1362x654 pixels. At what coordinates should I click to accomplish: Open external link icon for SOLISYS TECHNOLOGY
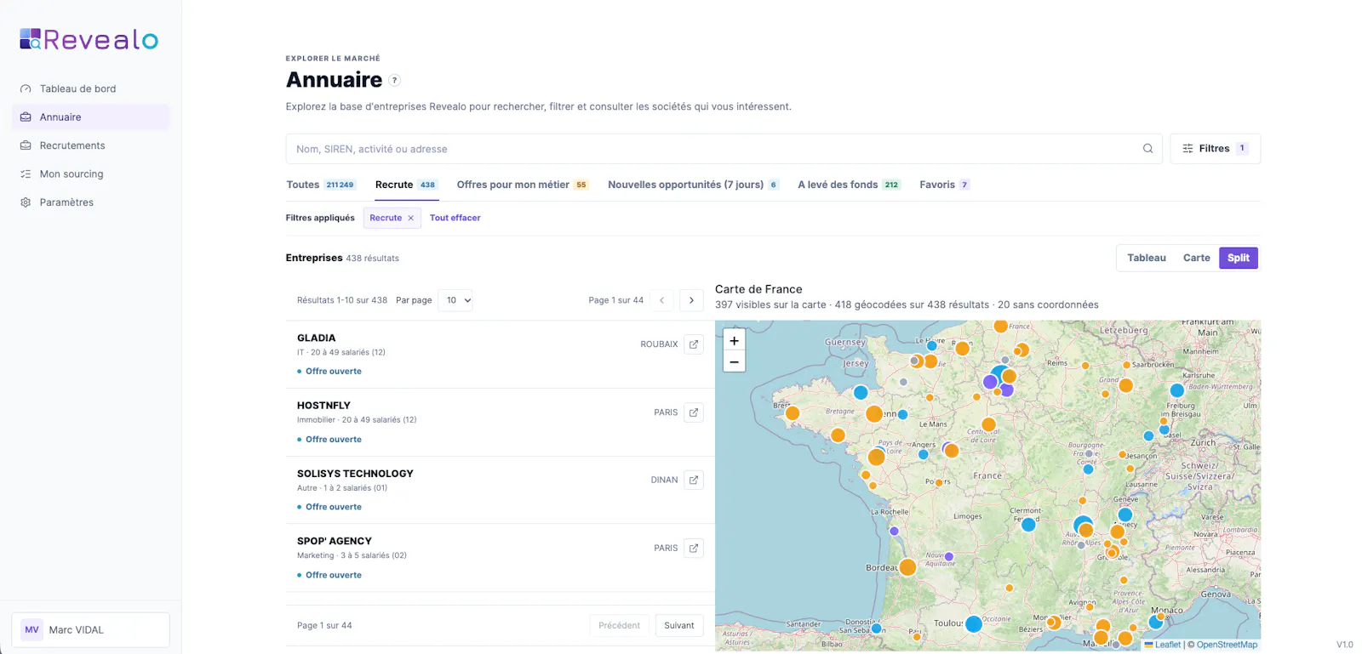[x=694, y=480]
